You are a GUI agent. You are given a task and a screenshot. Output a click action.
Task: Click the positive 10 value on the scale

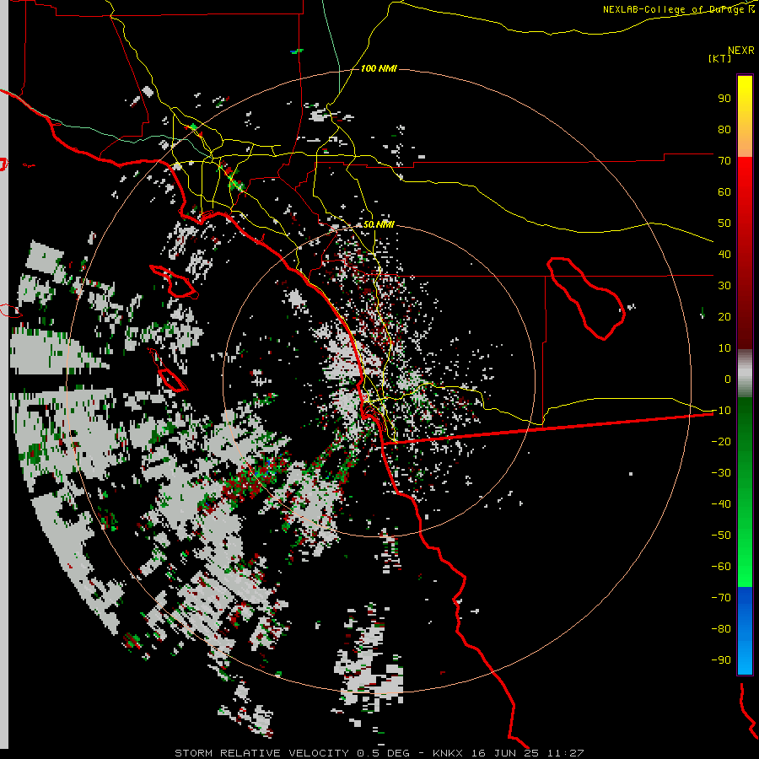724,348
